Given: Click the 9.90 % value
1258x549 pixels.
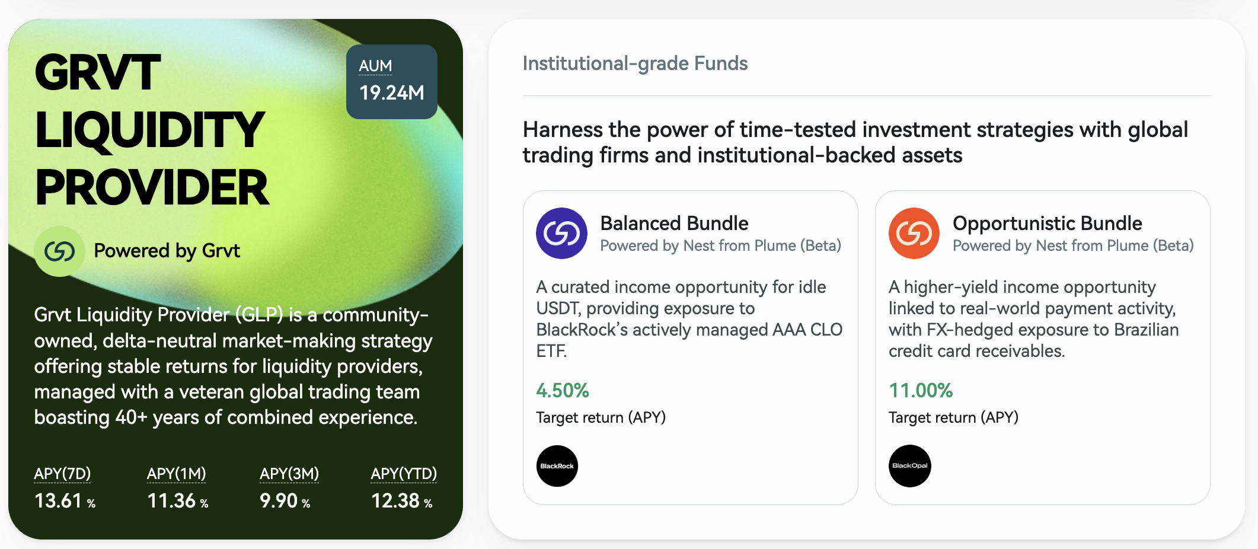Looking at the screenshot, I should click(x=285, y=501).
